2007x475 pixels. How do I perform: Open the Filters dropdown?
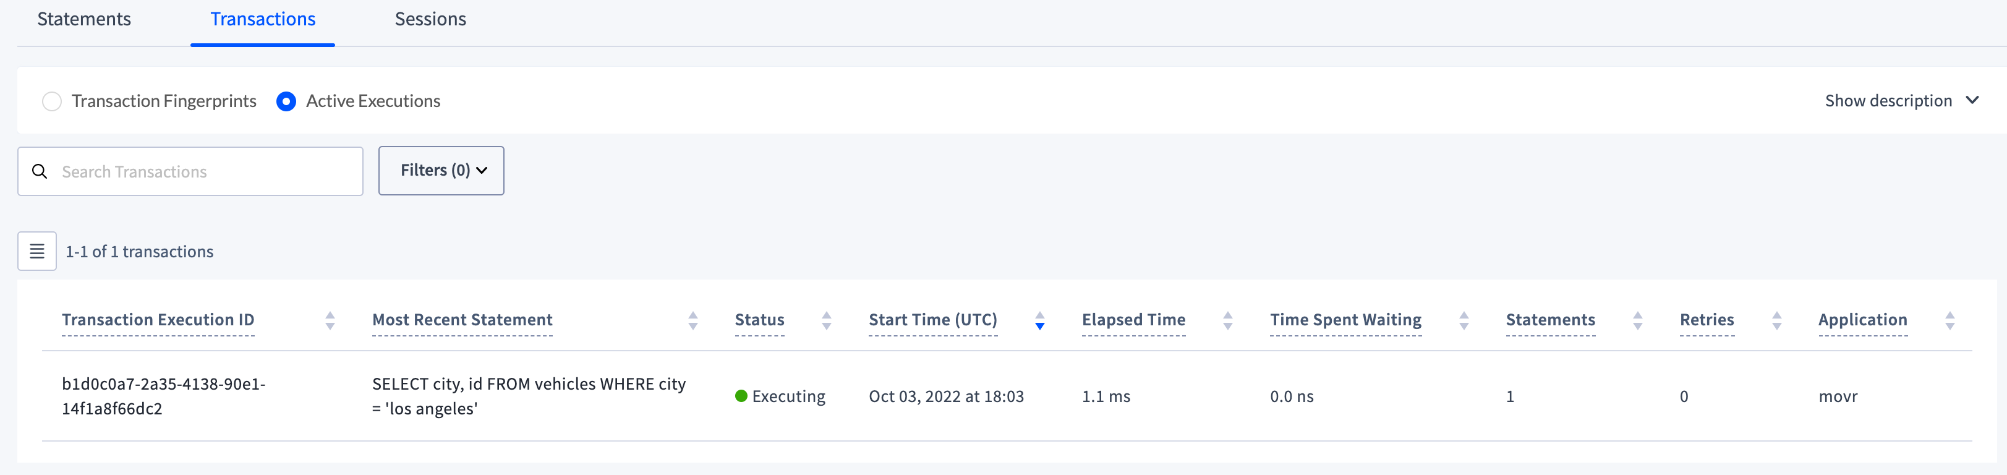coord(441,170)
